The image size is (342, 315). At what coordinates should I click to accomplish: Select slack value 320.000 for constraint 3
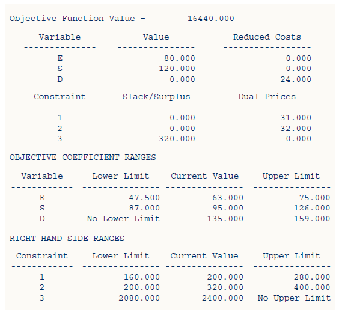(177, 139)
